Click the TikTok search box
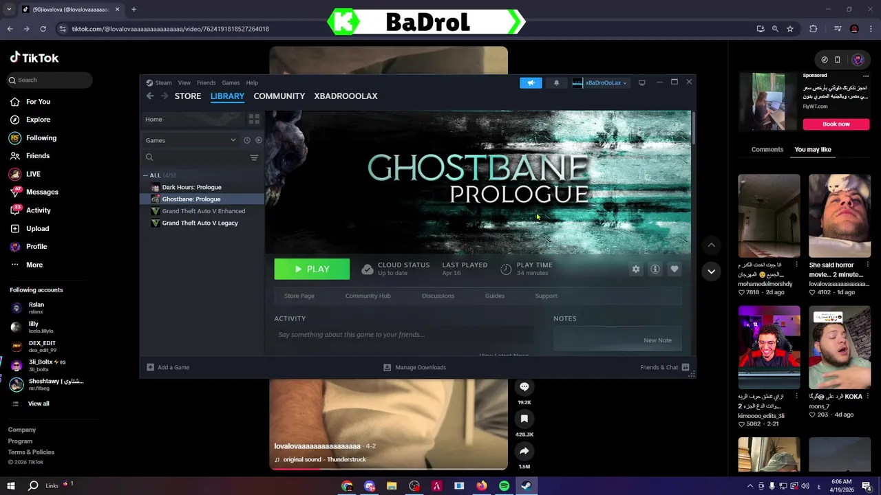Image resolution: width=881 pixels, height=495 pixels. tap(50, 80)
